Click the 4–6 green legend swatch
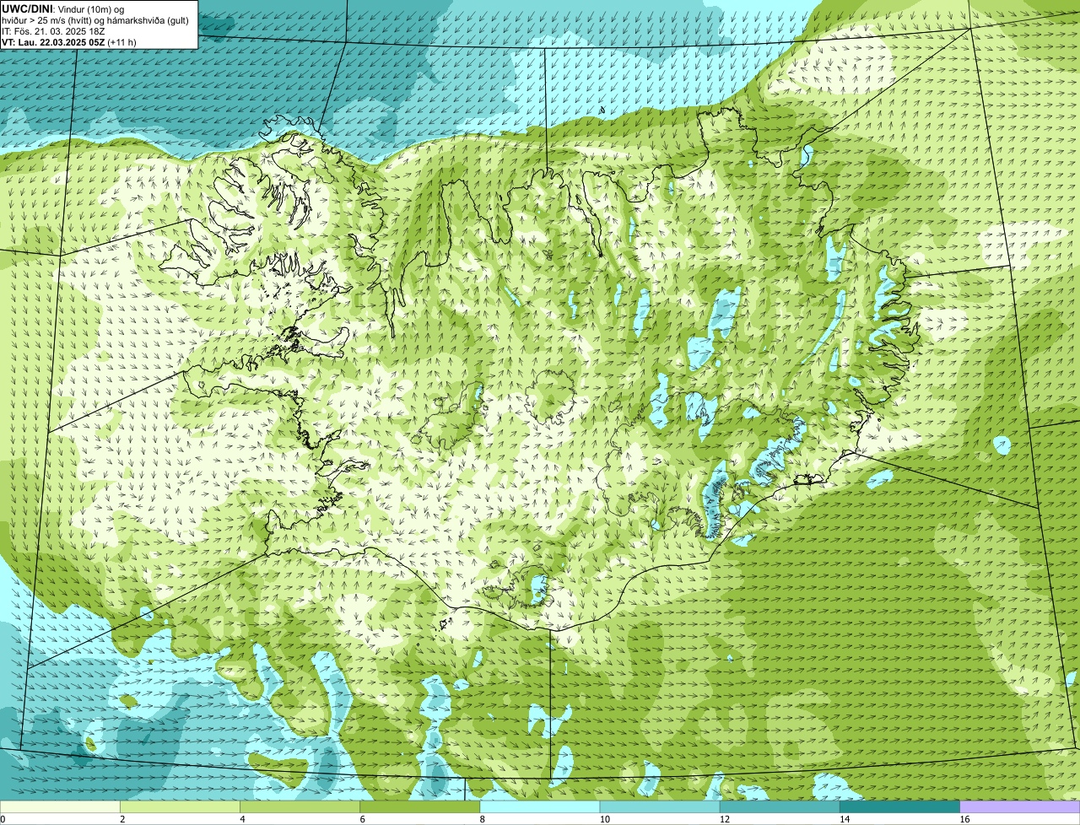 coord(300,807)
